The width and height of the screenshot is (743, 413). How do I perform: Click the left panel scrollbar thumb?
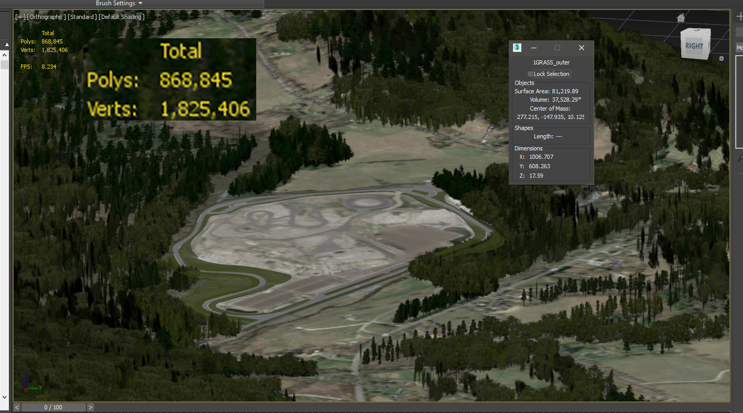4,64
